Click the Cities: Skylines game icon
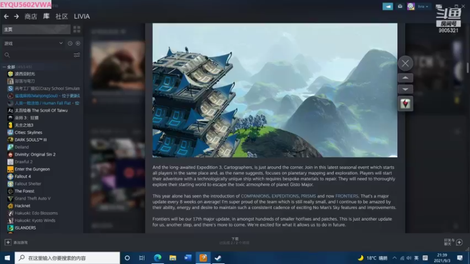 point(10,133)
